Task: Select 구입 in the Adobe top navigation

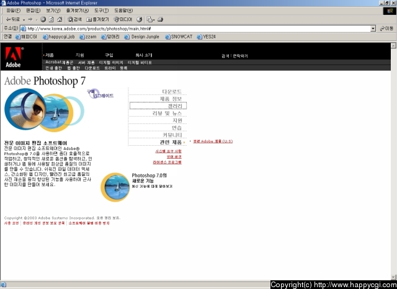Action: click(109, 55)
